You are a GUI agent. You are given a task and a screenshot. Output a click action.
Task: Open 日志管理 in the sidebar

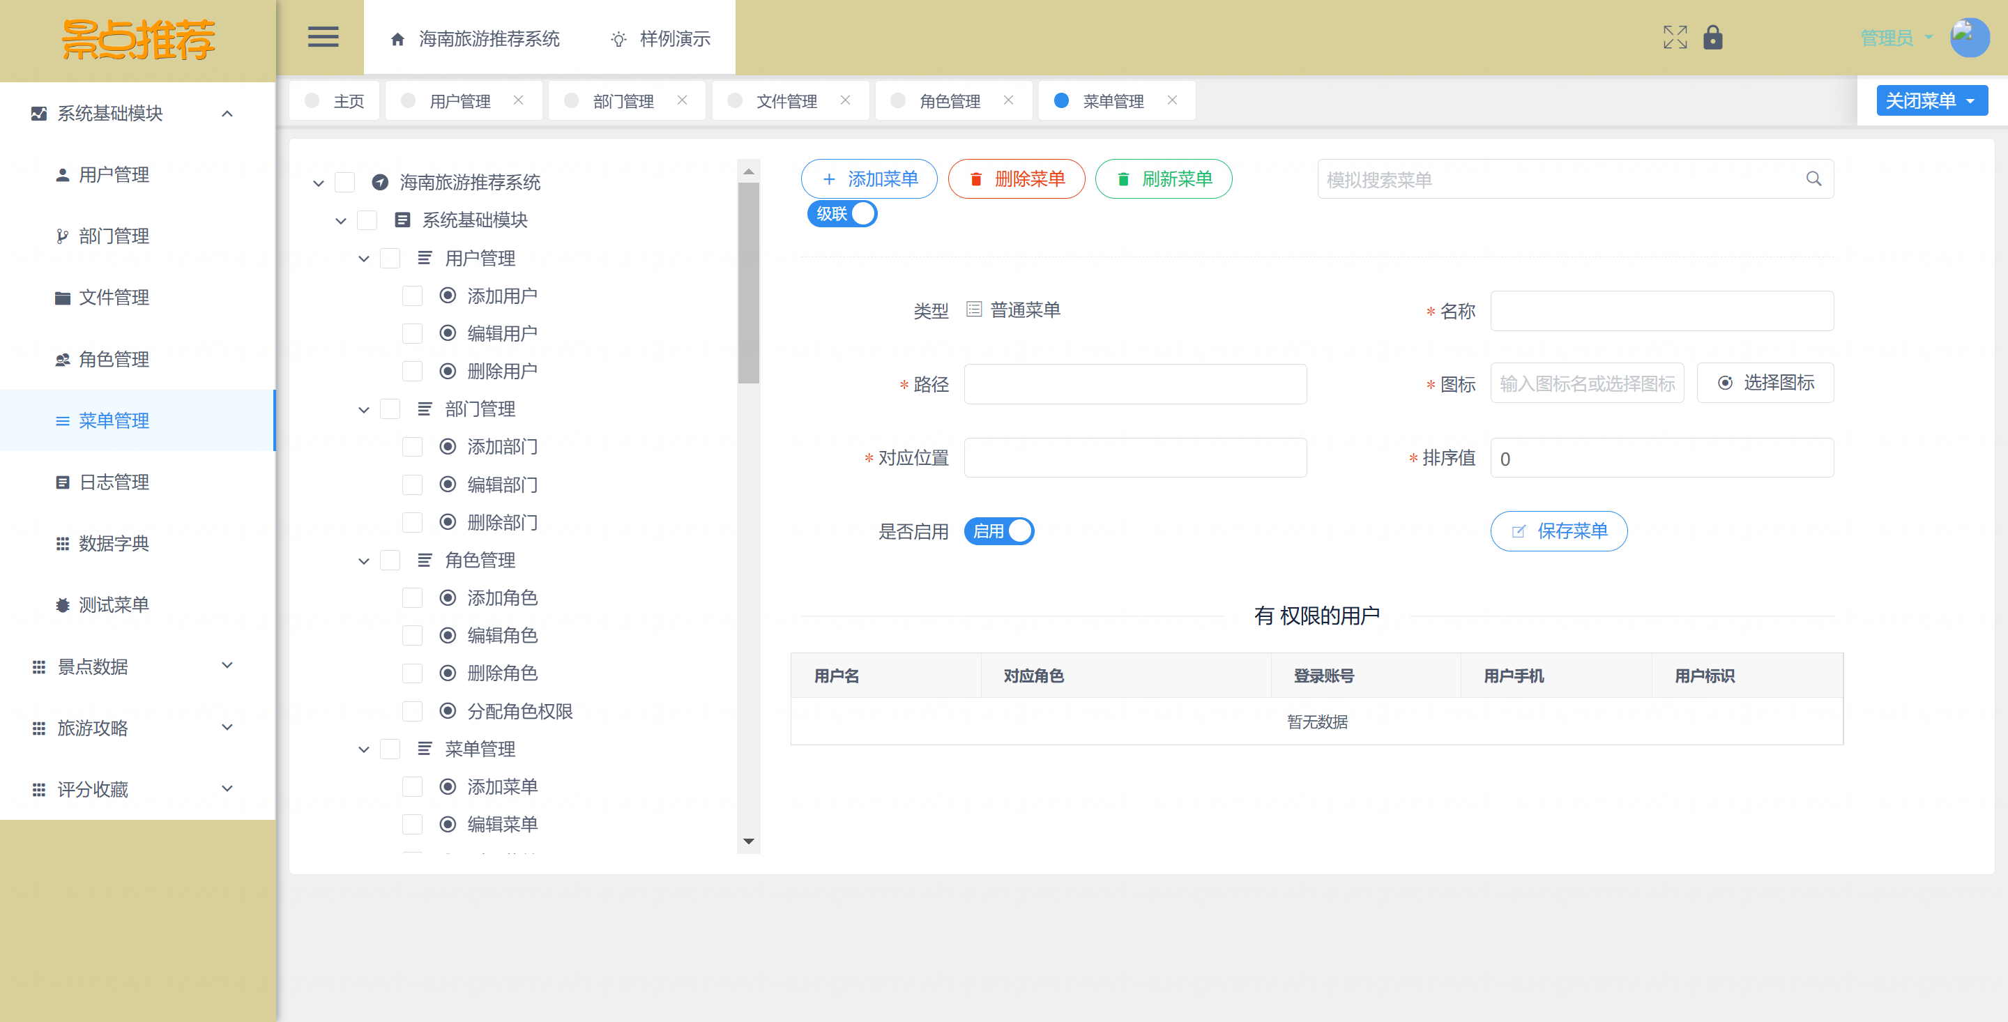pyautogui.click(x=114, y=482)
